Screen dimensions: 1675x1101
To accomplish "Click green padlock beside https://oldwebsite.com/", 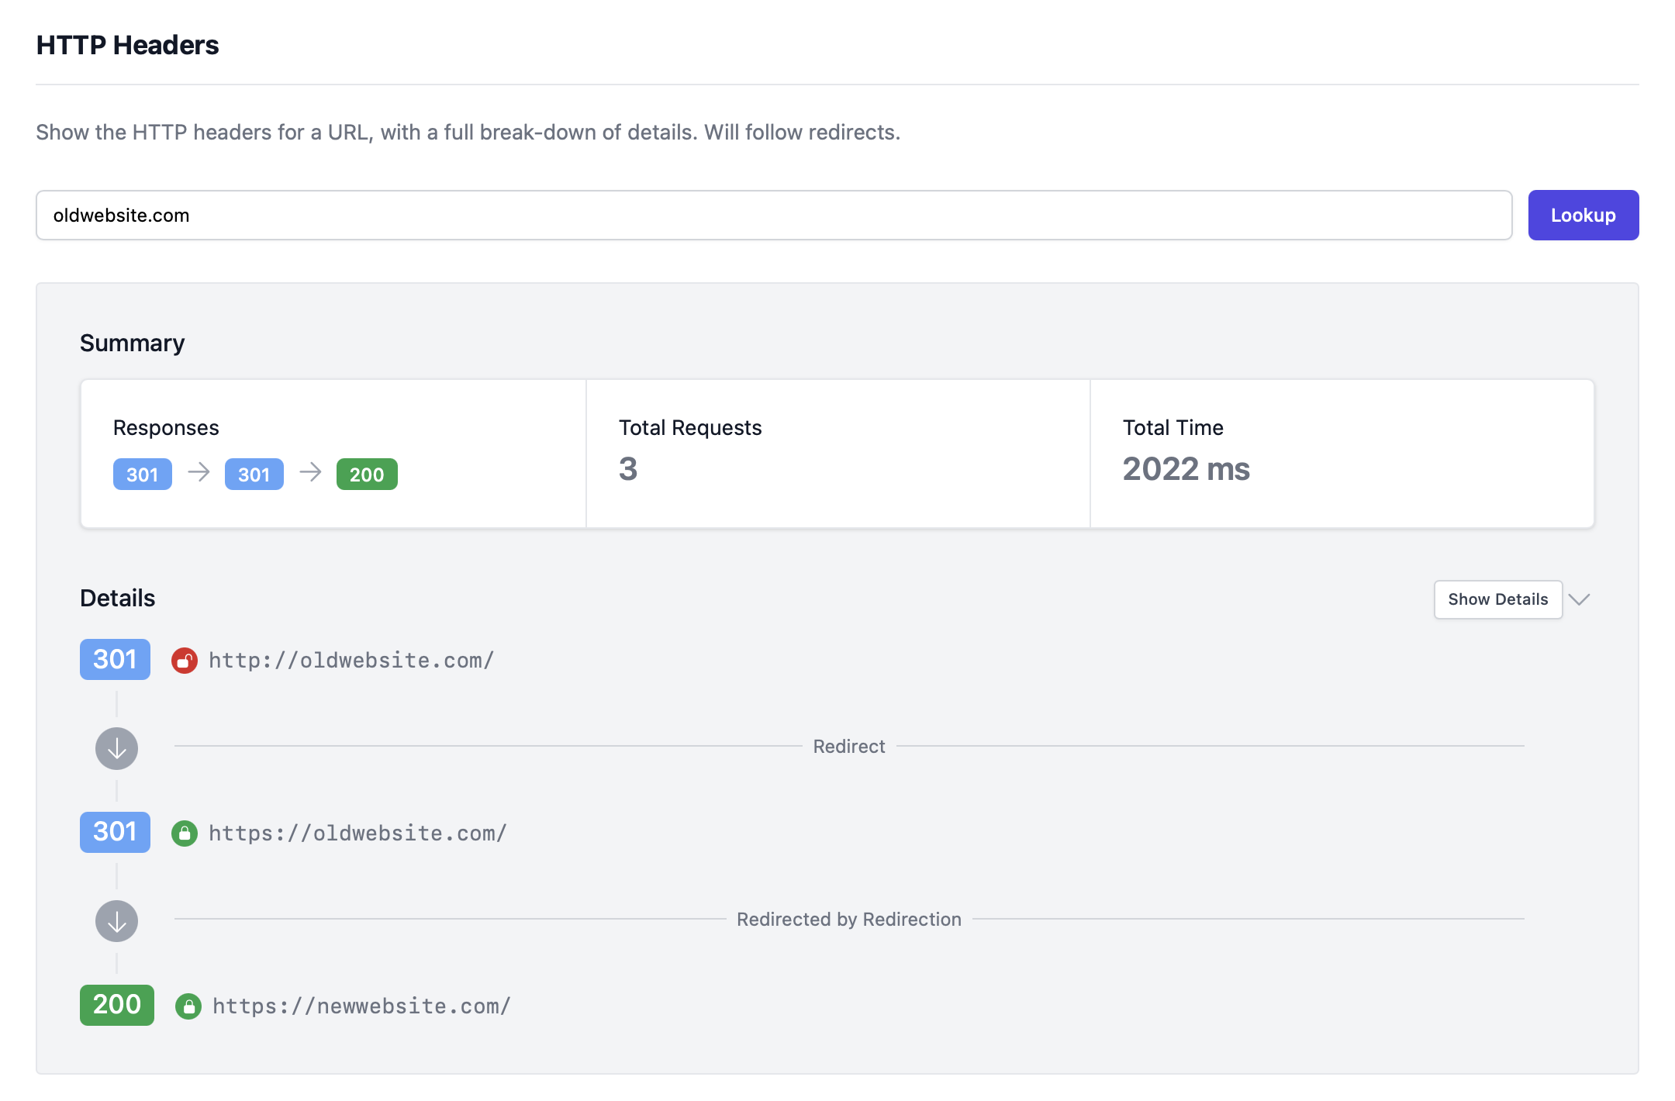I will click(185, 834).
